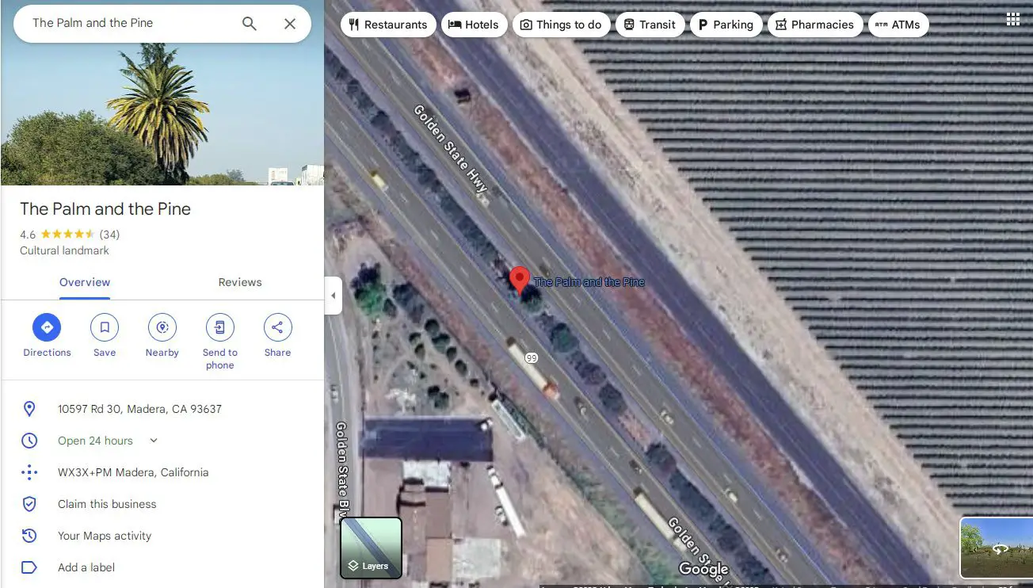Open the Street View thumbnail

click(x=997, y=548)
